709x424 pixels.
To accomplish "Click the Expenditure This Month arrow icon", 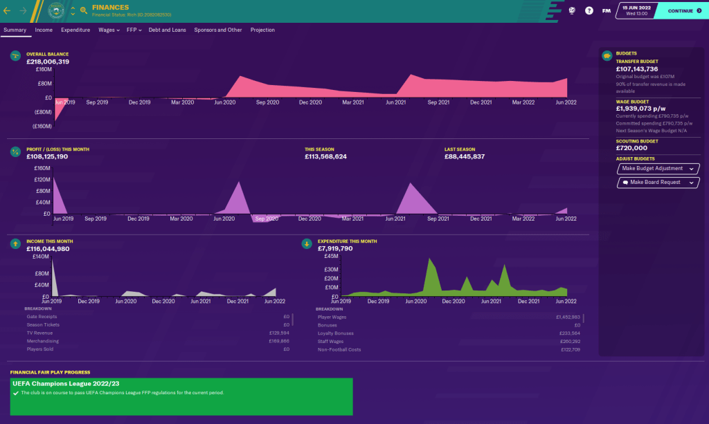I will (306, 243).
